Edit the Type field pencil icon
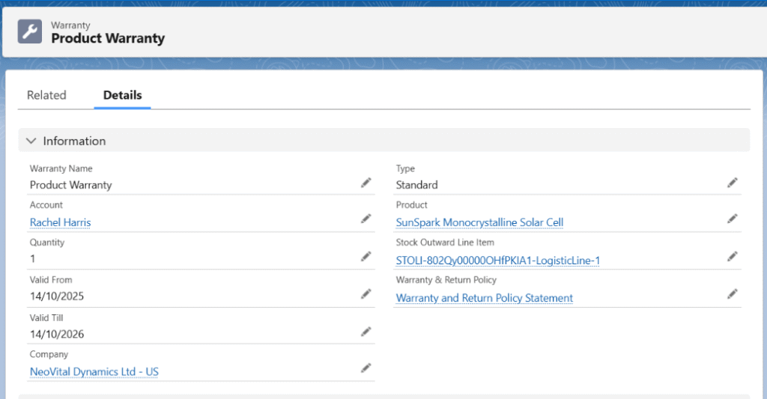This screenshot has height=399, width=767. tap(732, 183)
